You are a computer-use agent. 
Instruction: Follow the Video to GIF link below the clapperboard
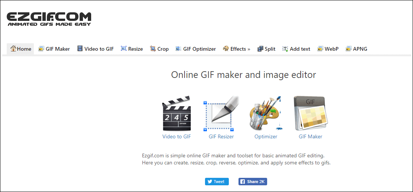(176, 136)
